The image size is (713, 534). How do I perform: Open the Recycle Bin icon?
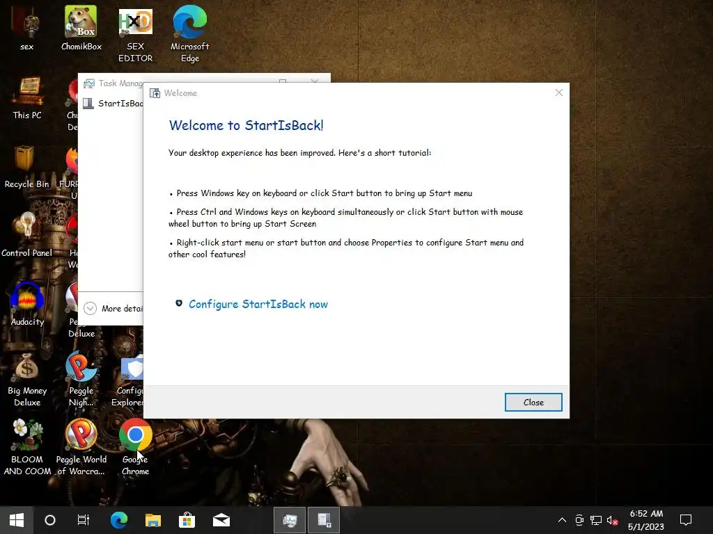pyautogui.click(x=27, y=167)
